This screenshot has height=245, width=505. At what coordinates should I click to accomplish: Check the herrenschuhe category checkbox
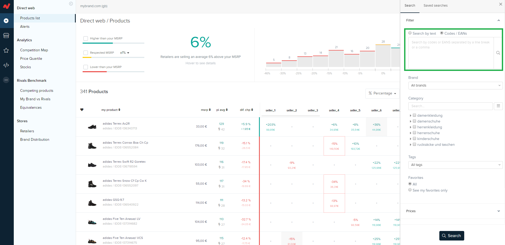[x=415, y=133]
